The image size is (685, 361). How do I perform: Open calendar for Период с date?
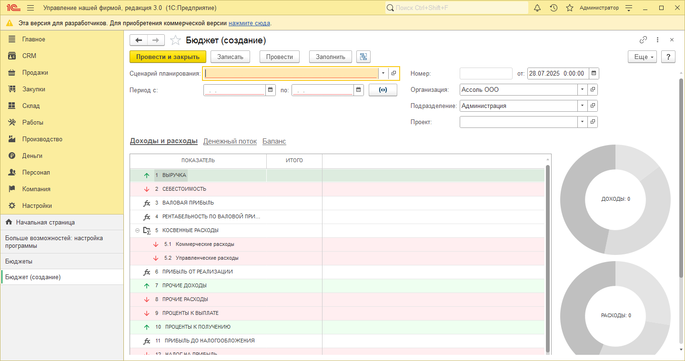pos(271,90)
